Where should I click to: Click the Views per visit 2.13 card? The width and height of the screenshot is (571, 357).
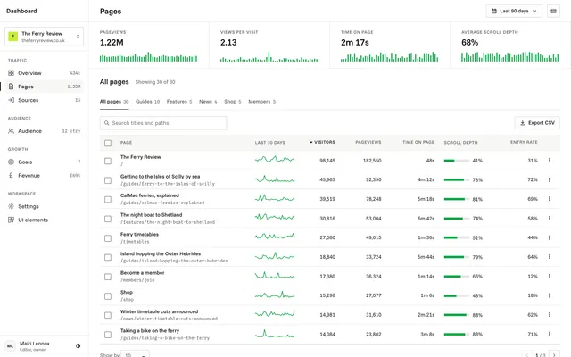click(x=269, y=46)
